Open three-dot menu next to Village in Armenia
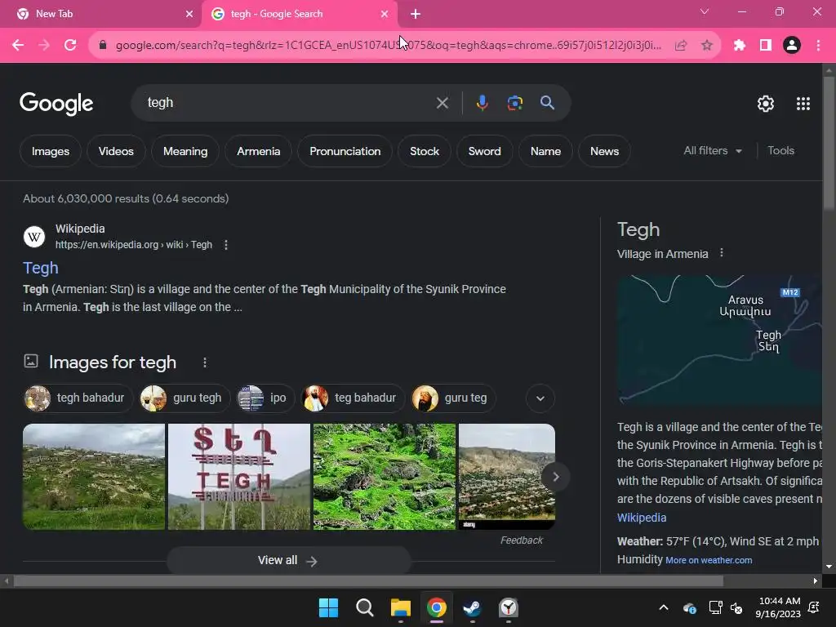Image resolution: width=836 pixels, height=627 pixels. 722,253
